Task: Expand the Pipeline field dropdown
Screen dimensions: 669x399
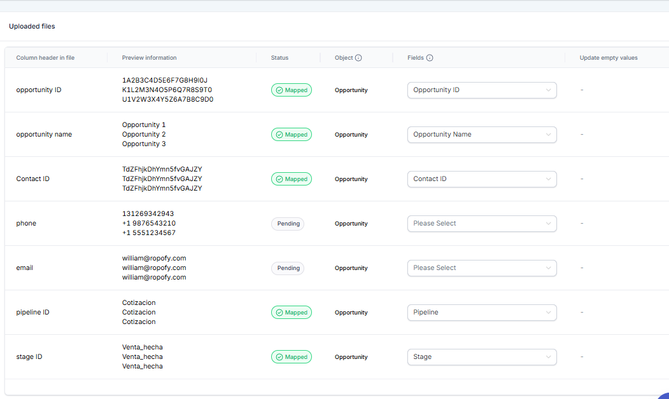Action: click(482, 313)
